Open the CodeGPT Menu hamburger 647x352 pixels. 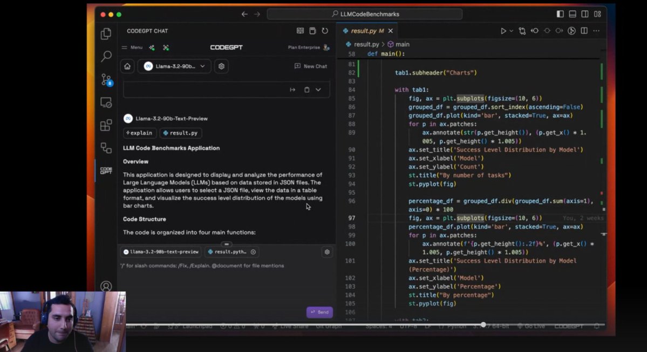(132, 48)
